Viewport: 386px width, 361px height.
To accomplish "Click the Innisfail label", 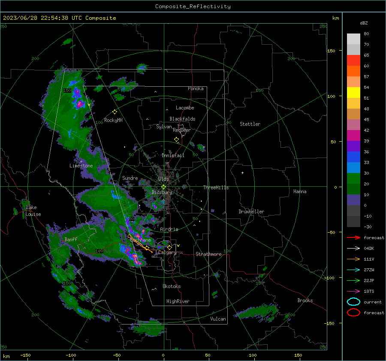I will [x=173, y=155].
